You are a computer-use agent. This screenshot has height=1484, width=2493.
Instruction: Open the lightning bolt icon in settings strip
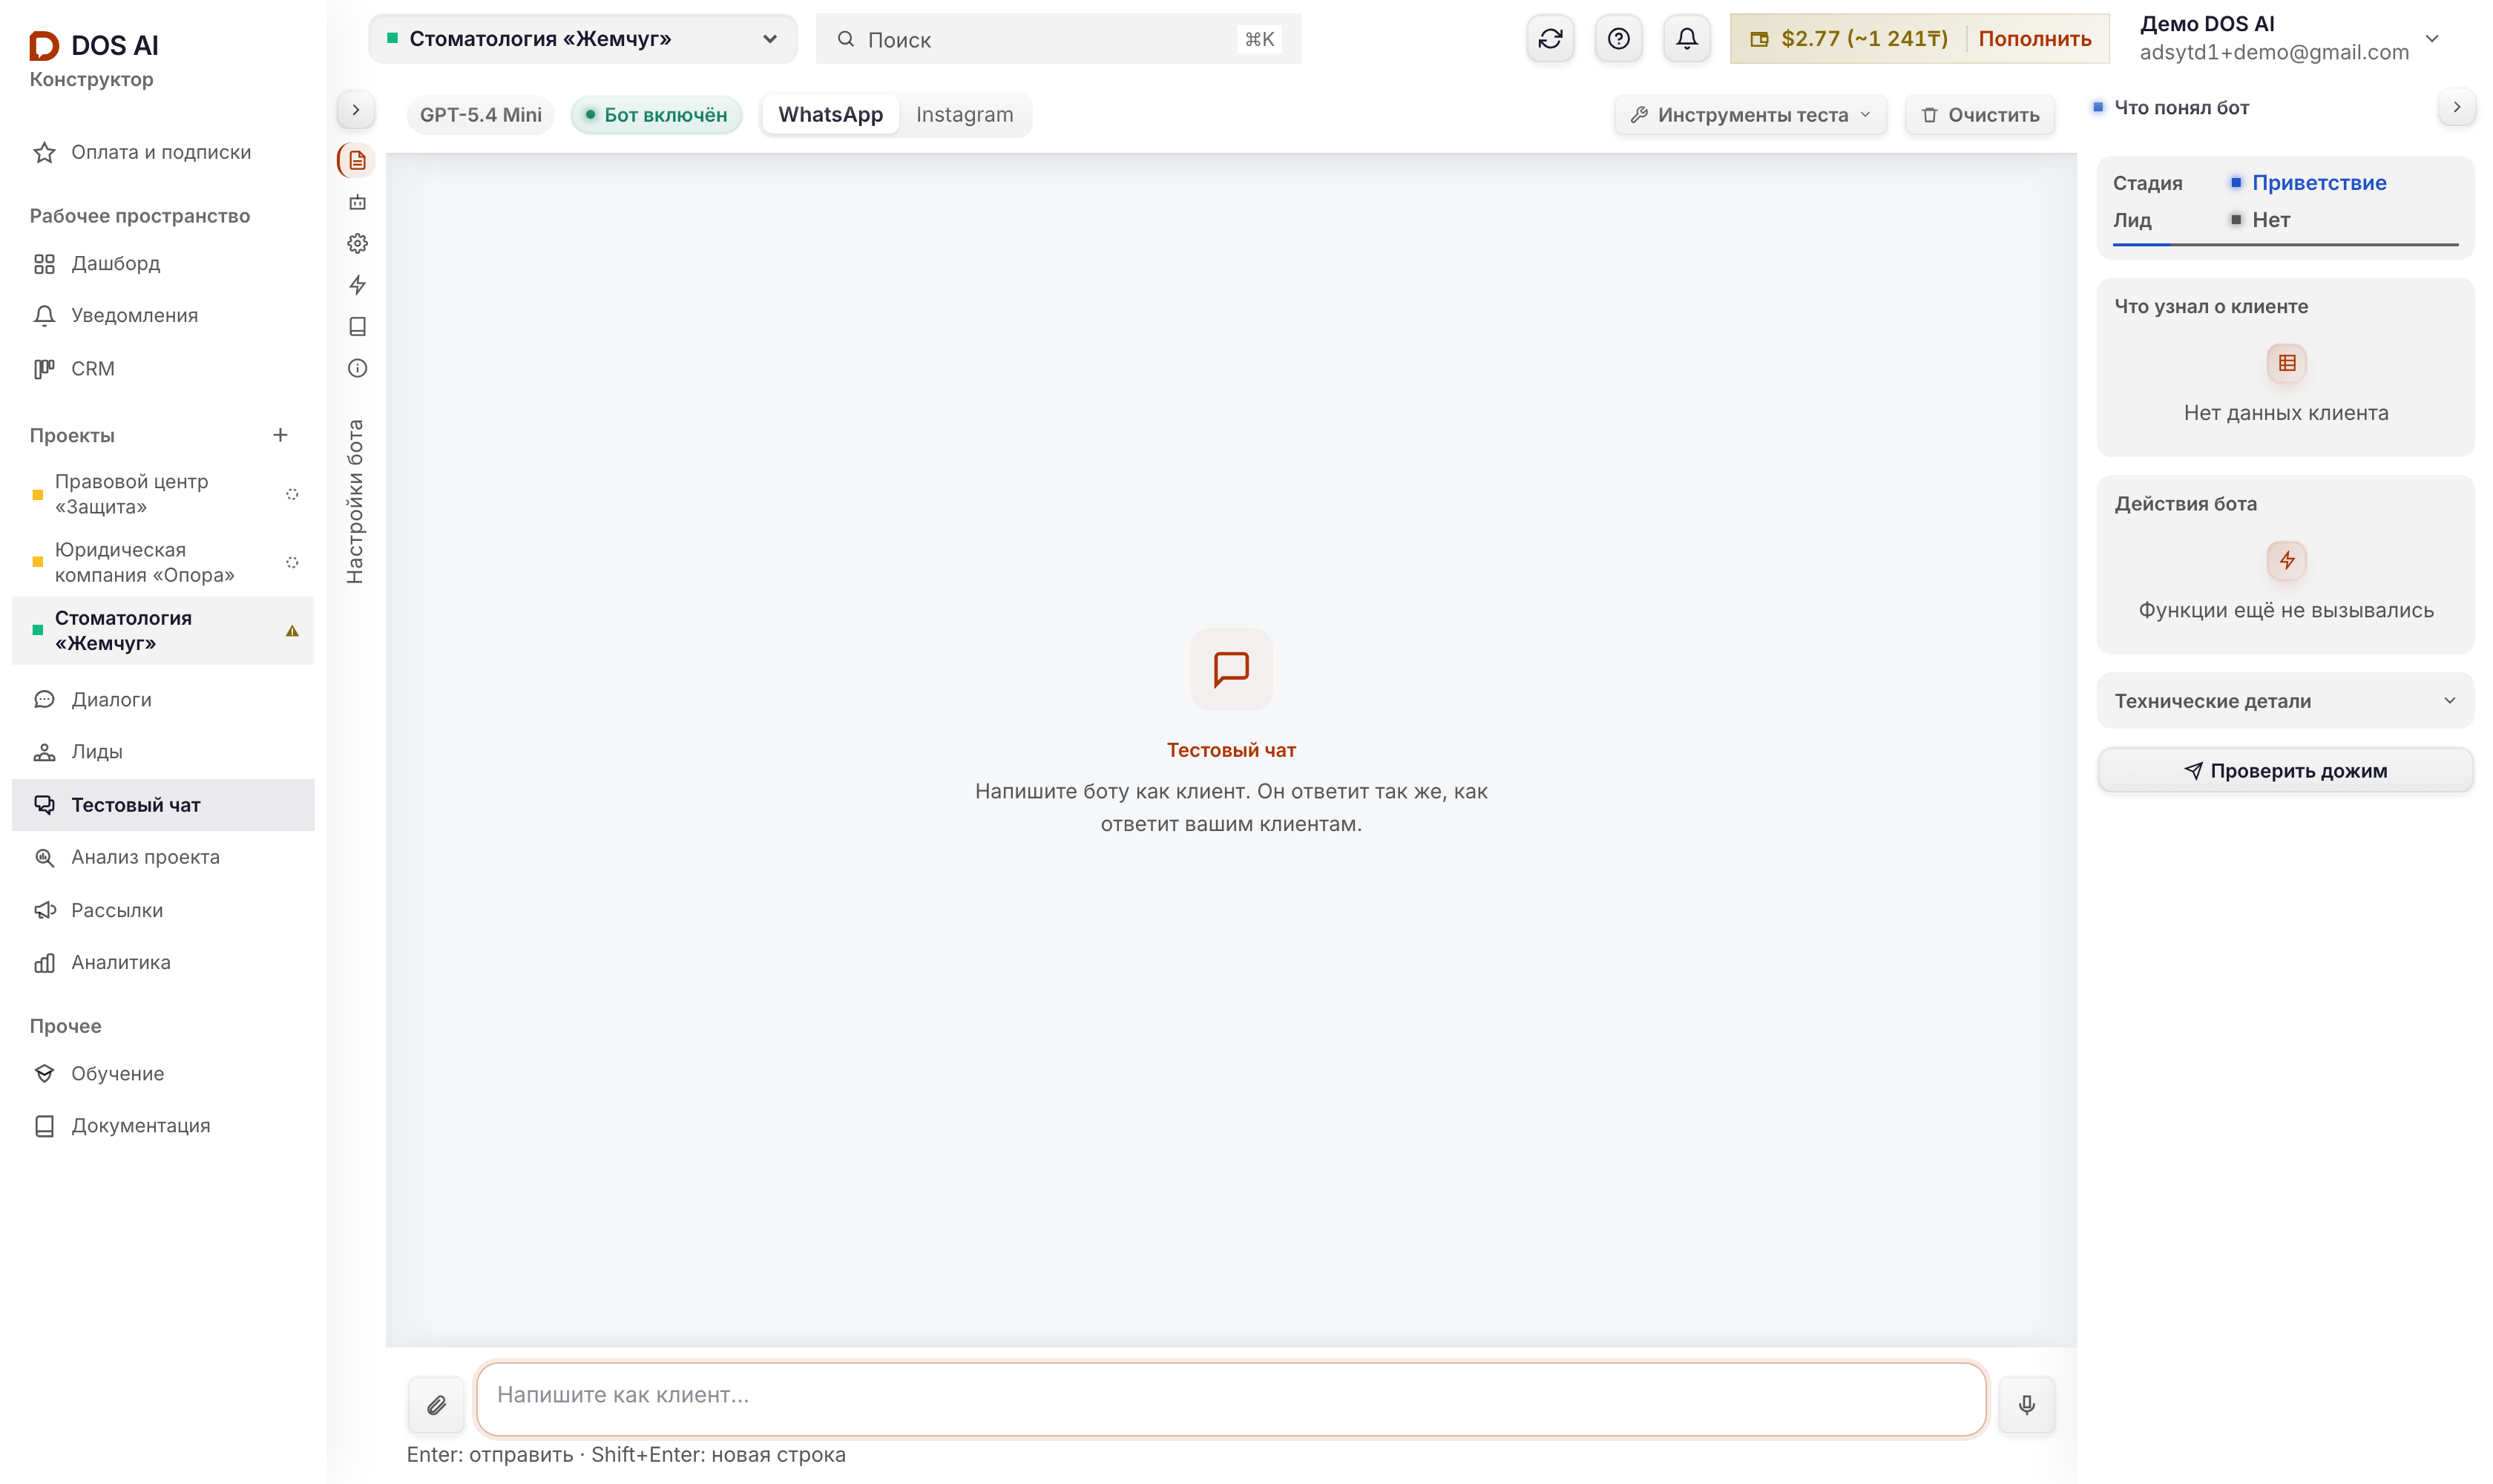pos(357,285)
